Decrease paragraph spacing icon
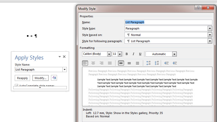217x122 pixels. point(157,63)
